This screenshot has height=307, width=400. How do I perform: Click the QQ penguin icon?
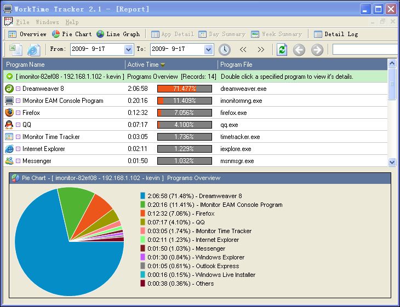[9, 125]
